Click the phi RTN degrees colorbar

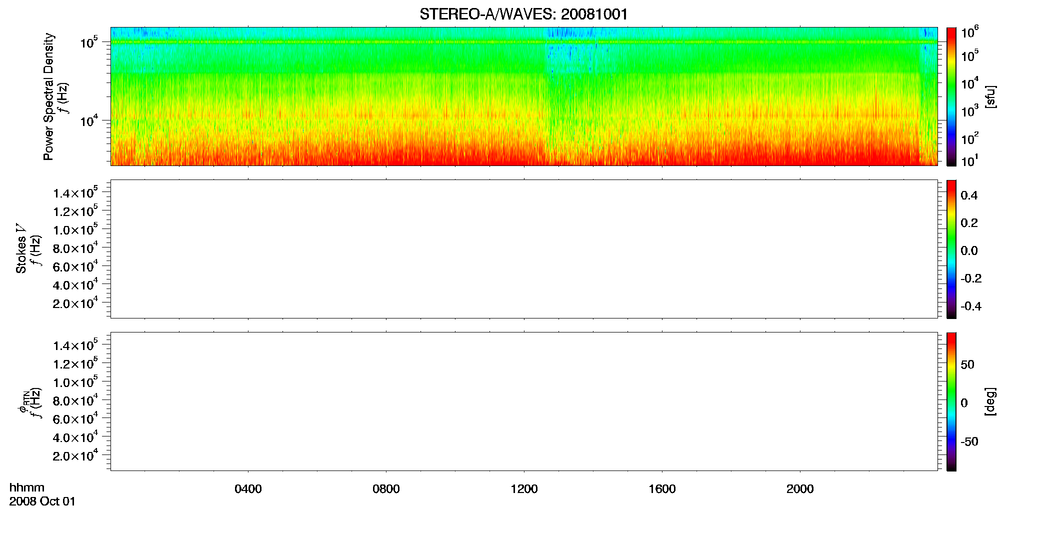(x=951, y=401)
